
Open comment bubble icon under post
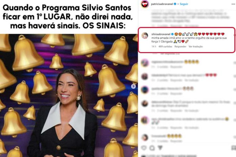click(x=152, y=148)
